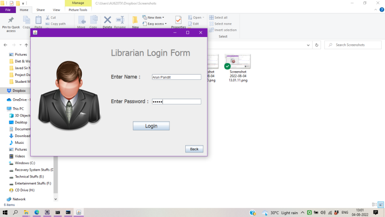This screenshot has height=217, width=385.
Task: Open the New item dropdown
Action: 154,17
